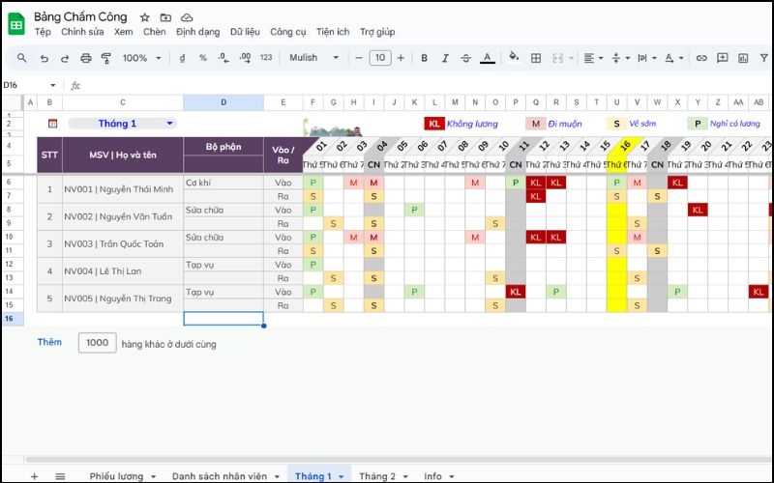Open the Chỉnh sửa menu
The height and width of the screenshot is (483, 774).
82,32
